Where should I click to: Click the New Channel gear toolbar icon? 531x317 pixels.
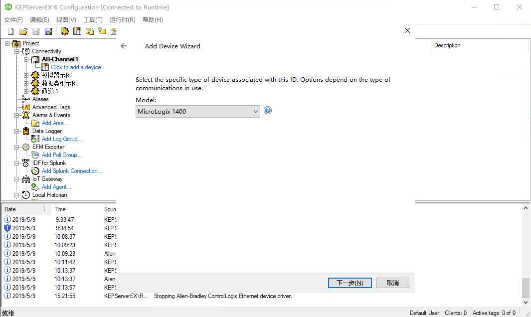click(64, 31)
